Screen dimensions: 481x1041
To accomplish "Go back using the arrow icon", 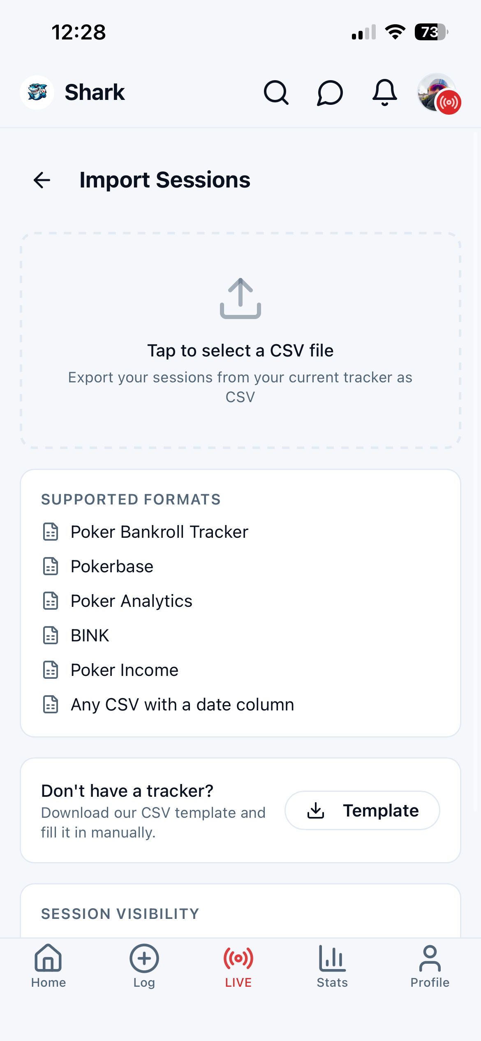I will 42,180.
